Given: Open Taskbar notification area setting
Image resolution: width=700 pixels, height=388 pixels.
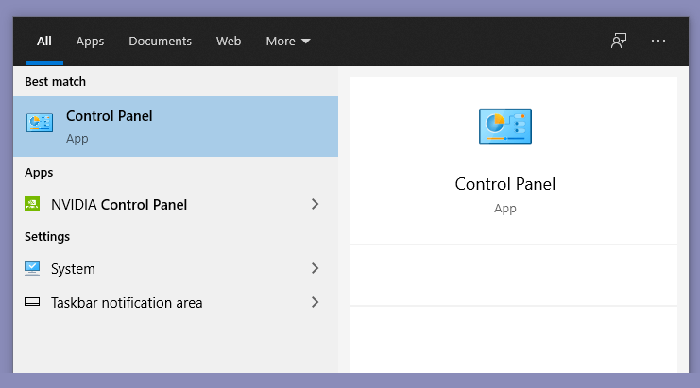Looking at the screenshot, I should (176, 302).
